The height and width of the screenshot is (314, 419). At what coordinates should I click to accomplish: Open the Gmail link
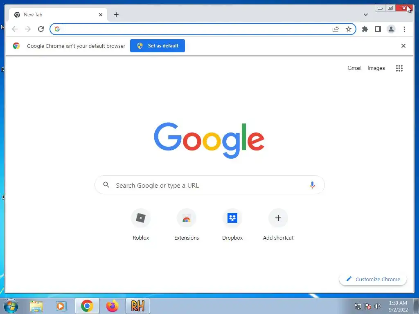point(354,68)
